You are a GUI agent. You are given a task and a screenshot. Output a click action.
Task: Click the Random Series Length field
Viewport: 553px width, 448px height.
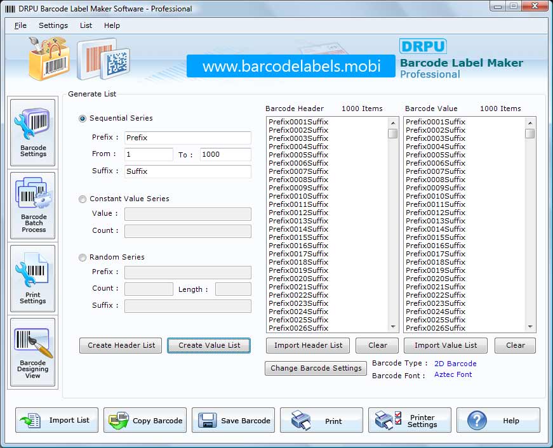pos(233,289)
